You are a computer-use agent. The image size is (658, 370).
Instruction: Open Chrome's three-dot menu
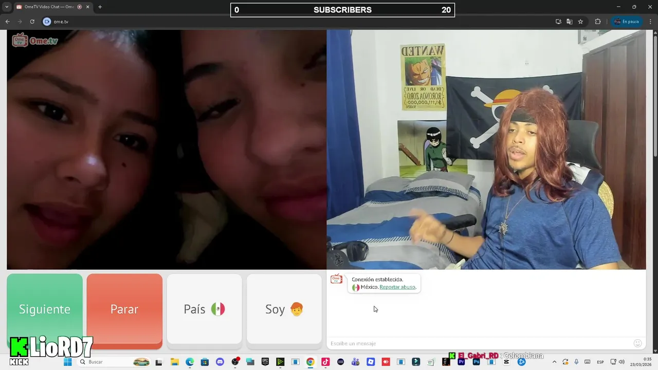[650, 22]
